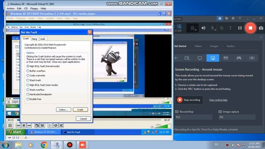Select High IRQL fault (Kernel-mode) option
Image resolution: width=265 pixels, height=149 pixels.
point(43,66)
